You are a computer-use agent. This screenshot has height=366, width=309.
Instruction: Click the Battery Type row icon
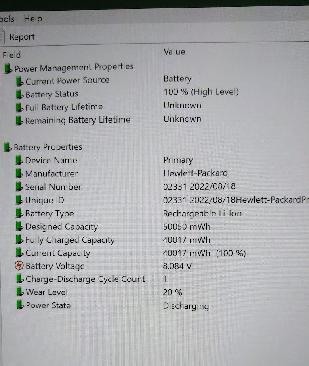click(x=19, y=214)
